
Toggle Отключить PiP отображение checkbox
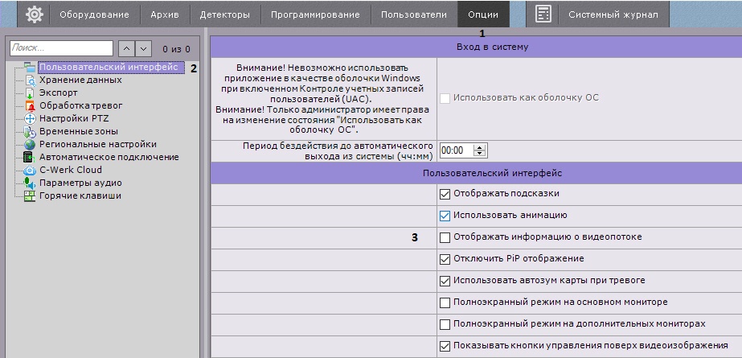coord(445,259)
